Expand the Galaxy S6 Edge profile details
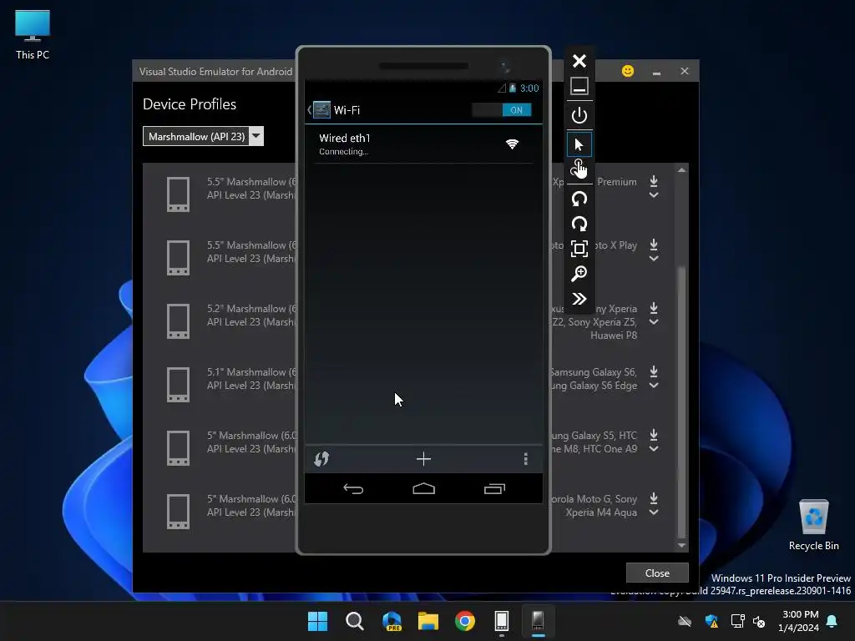This screenshot has width=855, height=641. click(x=654, y=386)
